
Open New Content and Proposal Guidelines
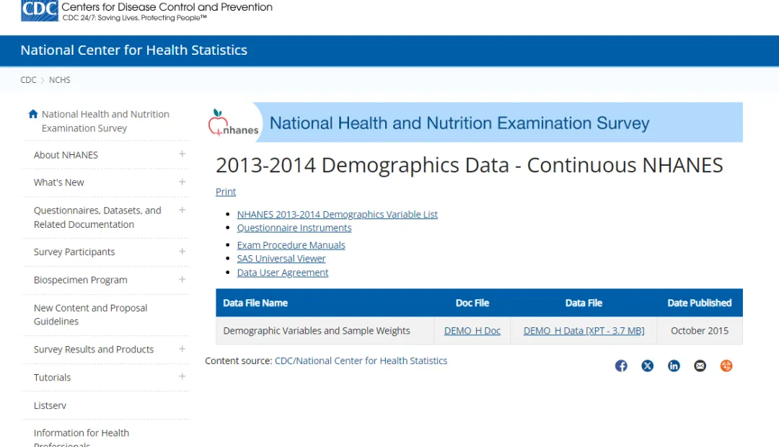tap(90, 314)
